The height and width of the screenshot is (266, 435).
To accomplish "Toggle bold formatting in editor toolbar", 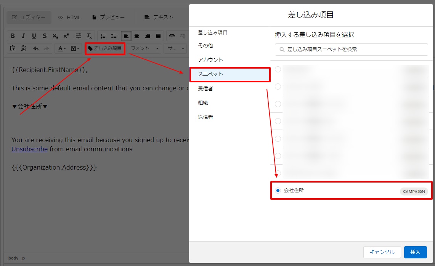I will pos(13,36).
